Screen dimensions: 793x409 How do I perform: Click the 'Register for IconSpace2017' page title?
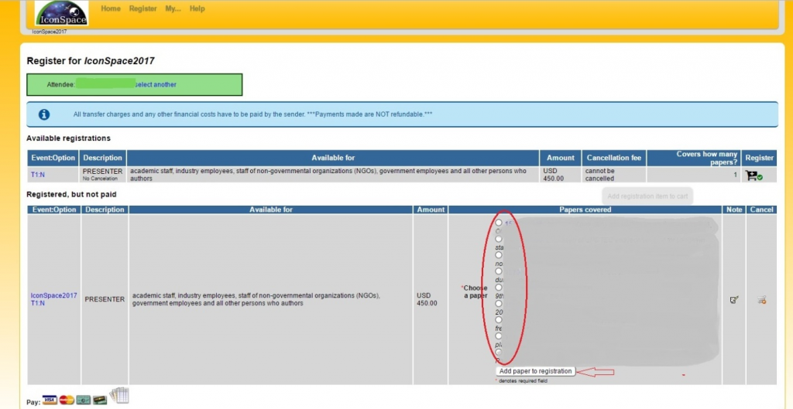click(90, 61)
